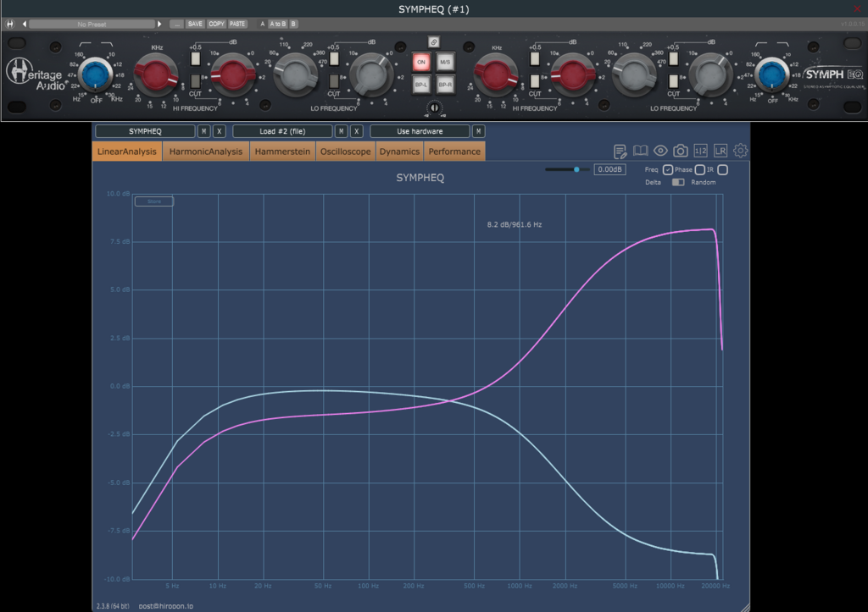
Task: Click the 0.00dB level value field
Action: coord(609,170)
